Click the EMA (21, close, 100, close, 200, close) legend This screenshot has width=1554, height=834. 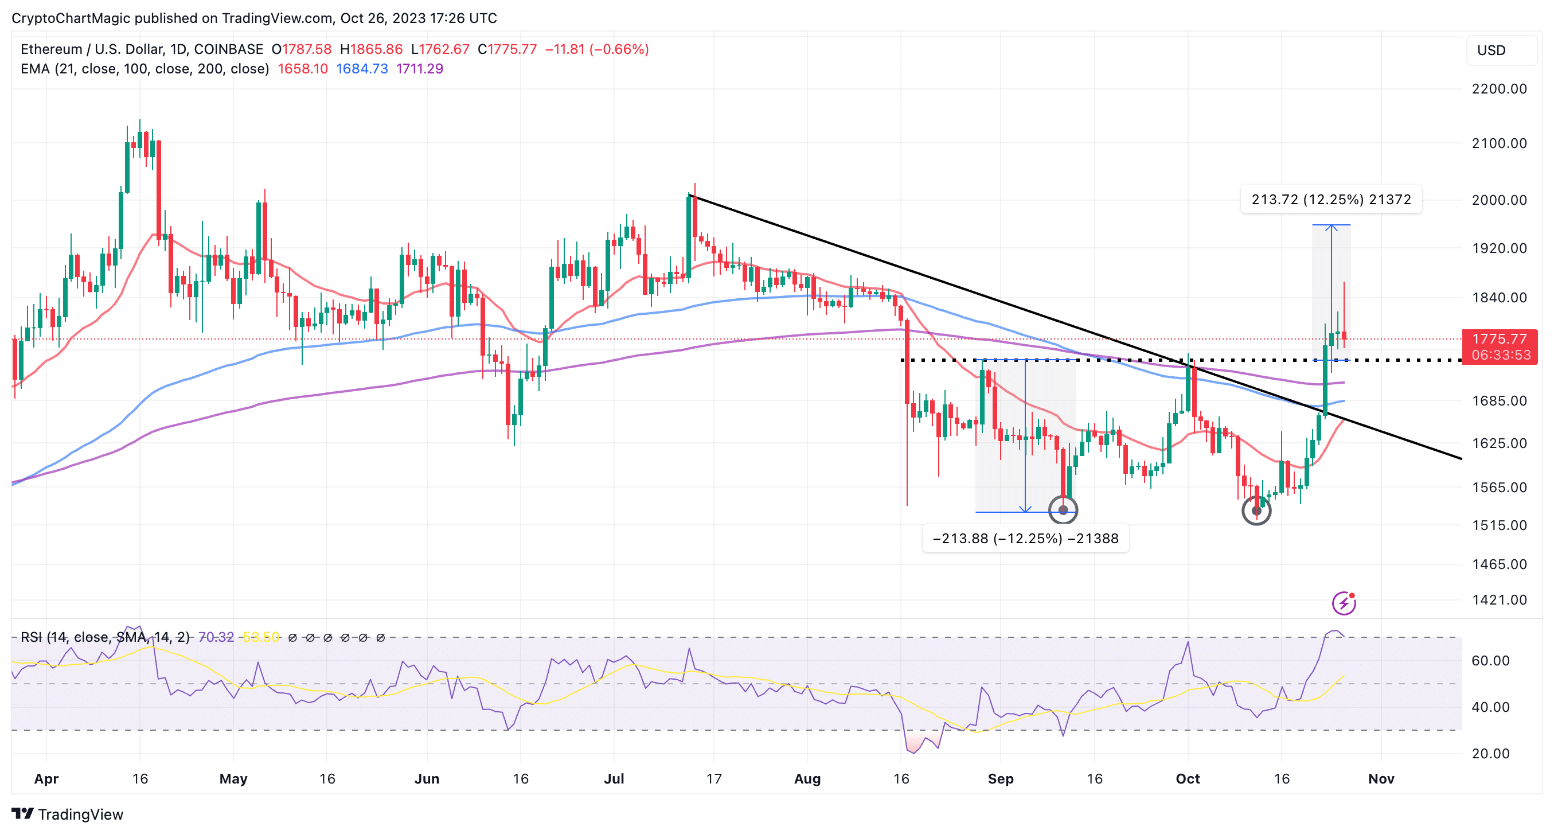pyautogui.click(x=145, y=69)
